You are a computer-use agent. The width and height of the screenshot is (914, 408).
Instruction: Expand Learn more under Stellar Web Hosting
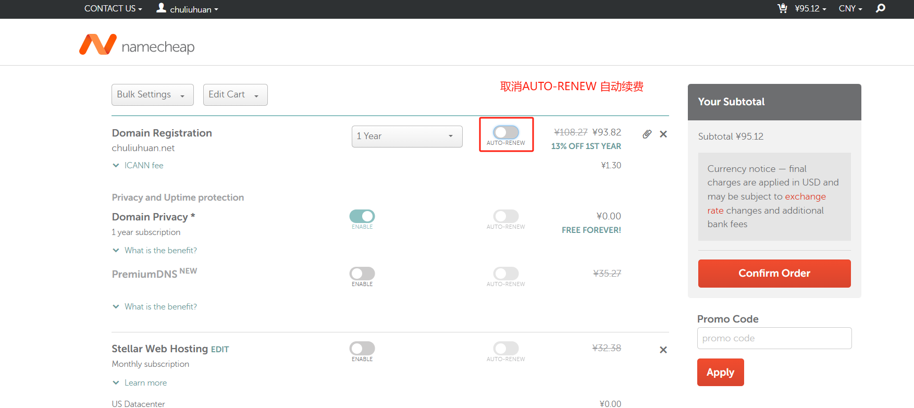click(140, 382)
